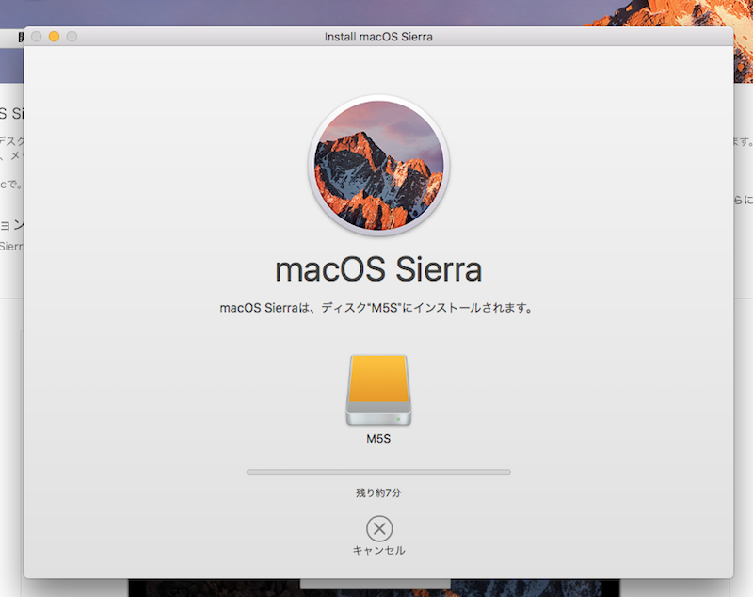Click the installation progress bar
This screenshot has width=753, height=597.
pyautogui.click(x=378, y=471)
